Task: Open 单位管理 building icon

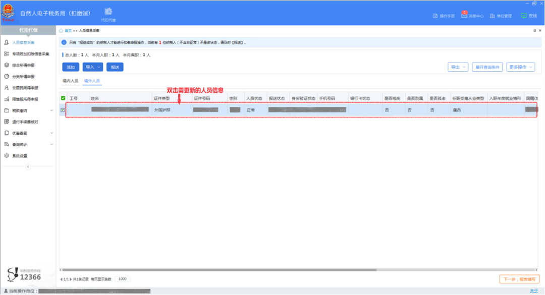Action: point(492,16)
